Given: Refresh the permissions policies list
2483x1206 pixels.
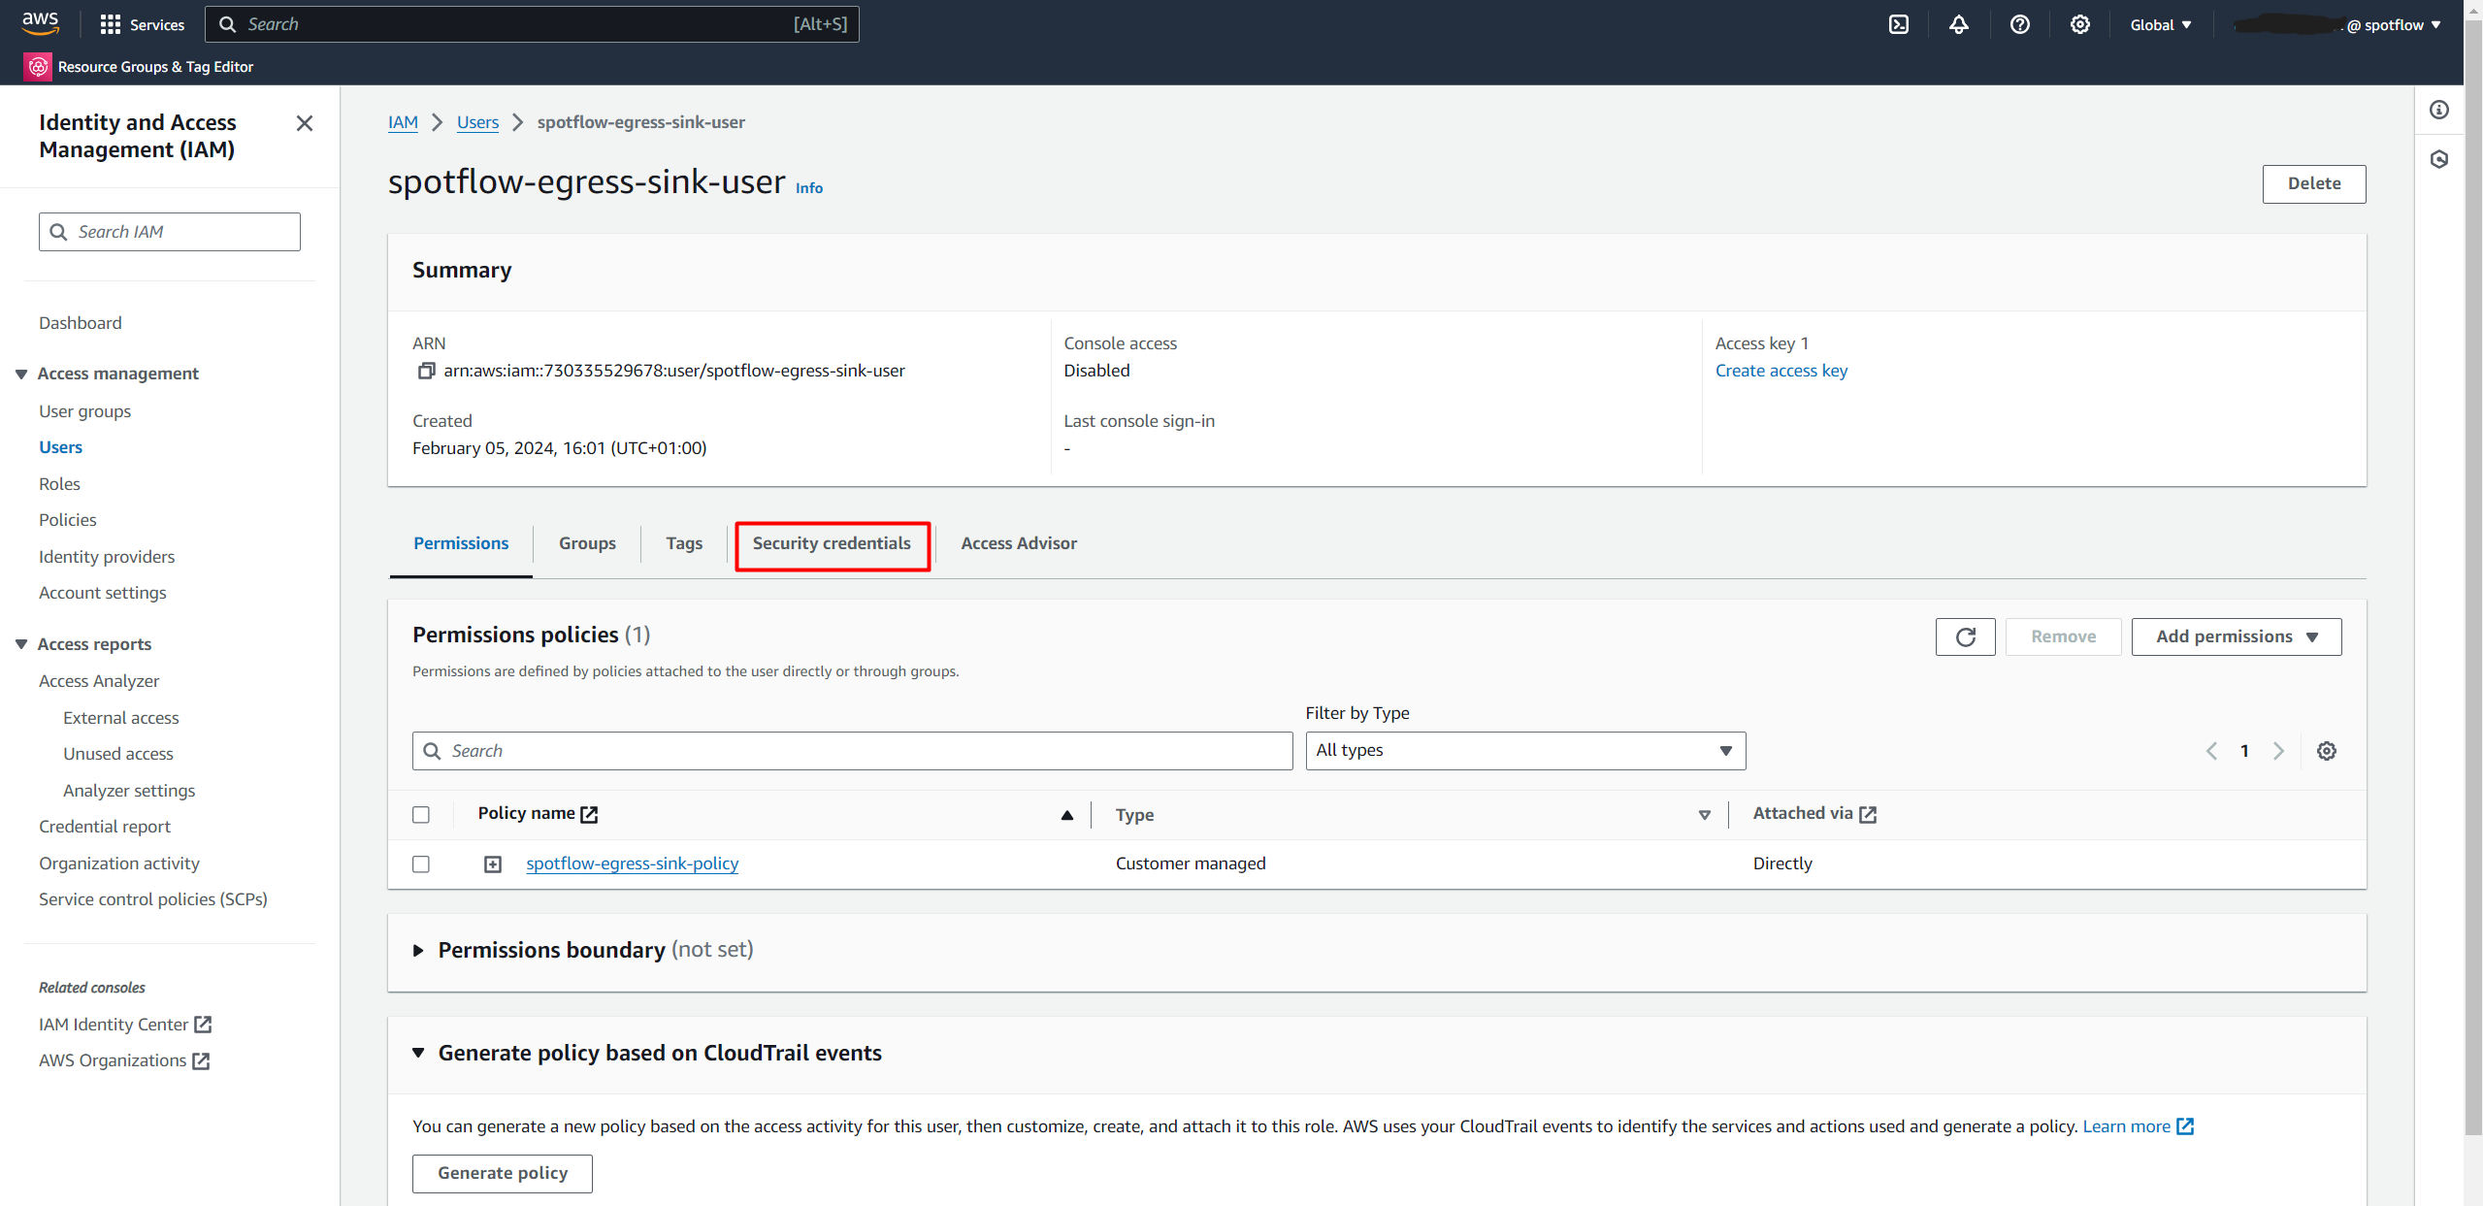Looking at the screenshot, I should coord(1965,636).
